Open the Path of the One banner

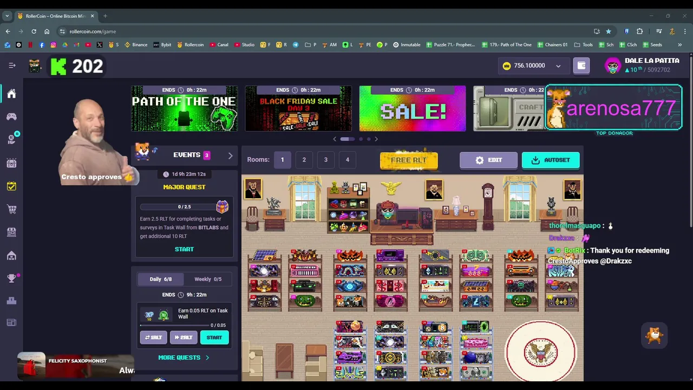pos(184,108)
